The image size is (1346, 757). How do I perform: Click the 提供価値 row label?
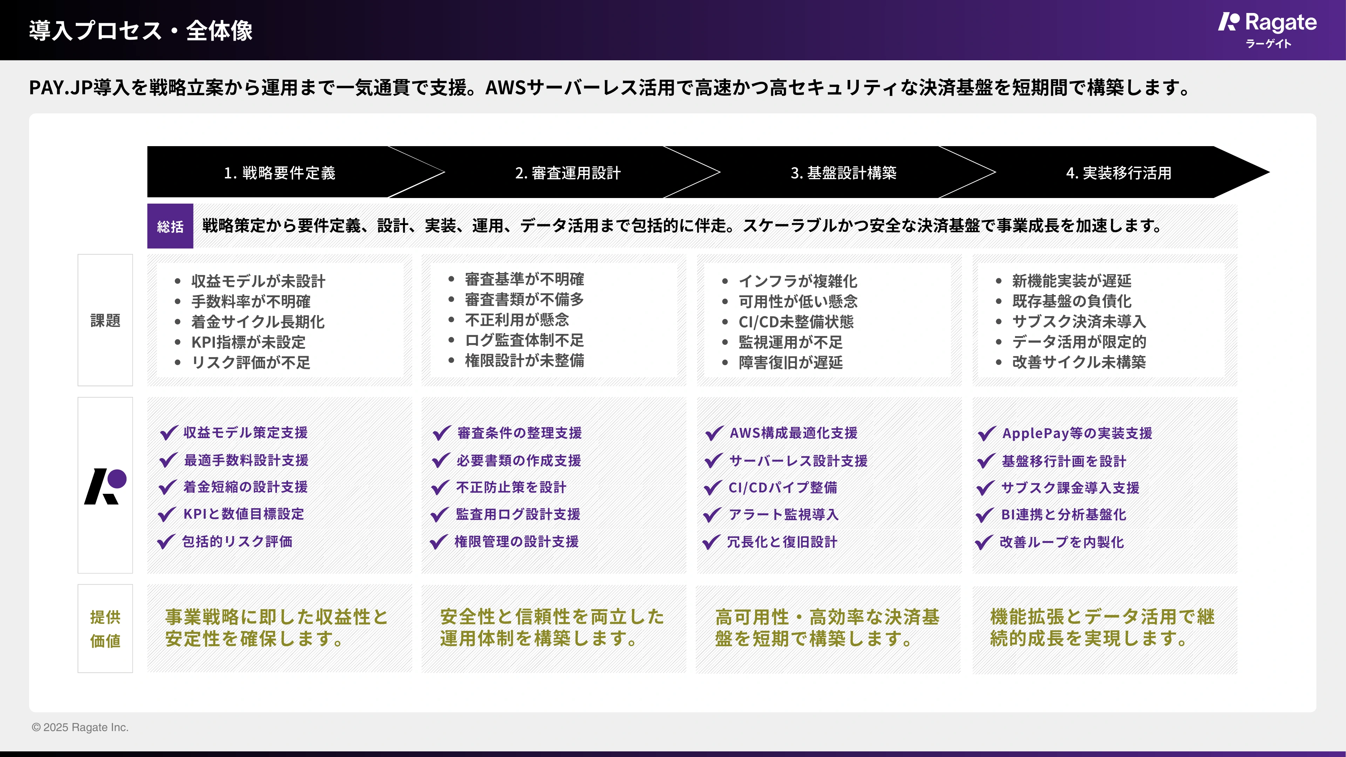coord(106,628)
